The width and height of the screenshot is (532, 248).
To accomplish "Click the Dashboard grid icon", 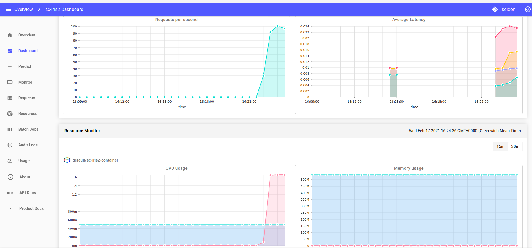I will tap(10, 51).
